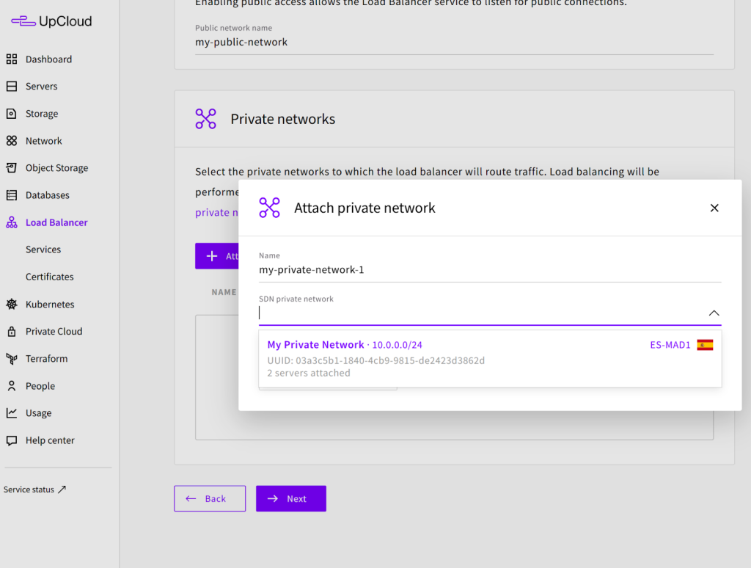
Task: Close the Attach private network dialog
Action: click(x=714, y=208)
